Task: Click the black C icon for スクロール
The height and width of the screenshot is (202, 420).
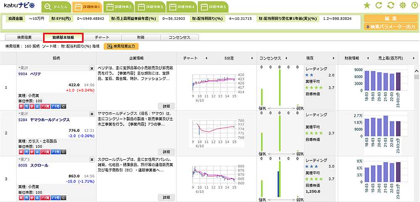Action: [x=63, y=198]
